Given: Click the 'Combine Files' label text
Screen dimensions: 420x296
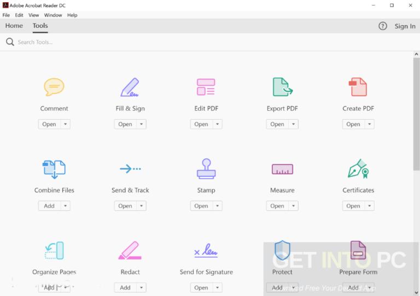Looking at the screenshot, I should point(54,190).
